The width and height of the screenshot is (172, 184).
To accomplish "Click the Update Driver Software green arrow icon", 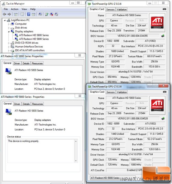I will point(47,14).
